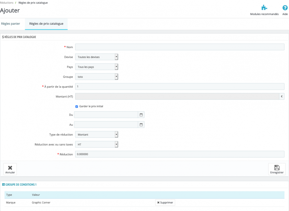Click the Montant (HT) field
Viewport: 289px width, 211px height.
[x=177, y=97]
